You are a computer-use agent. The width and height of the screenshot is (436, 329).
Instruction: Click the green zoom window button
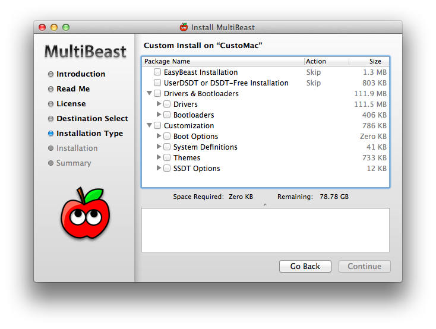point(66,27)
